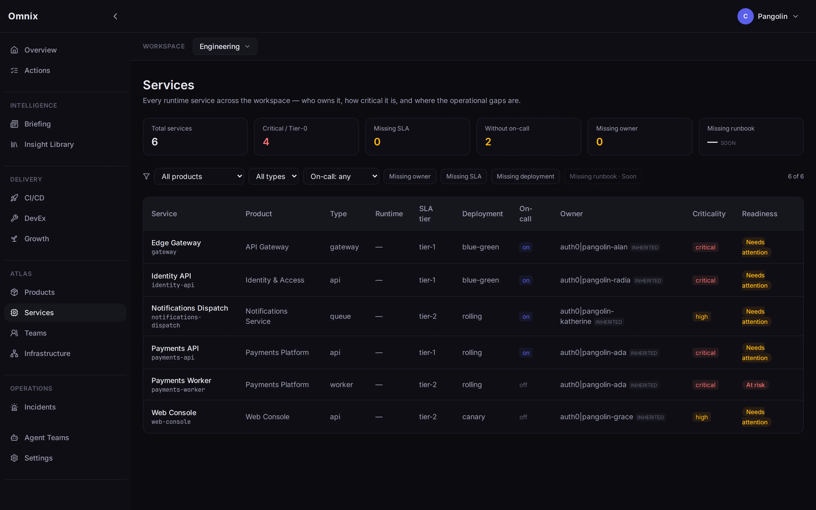Open the Payments Worker service
The image size is (816, 510).
[x=181, y=380]
